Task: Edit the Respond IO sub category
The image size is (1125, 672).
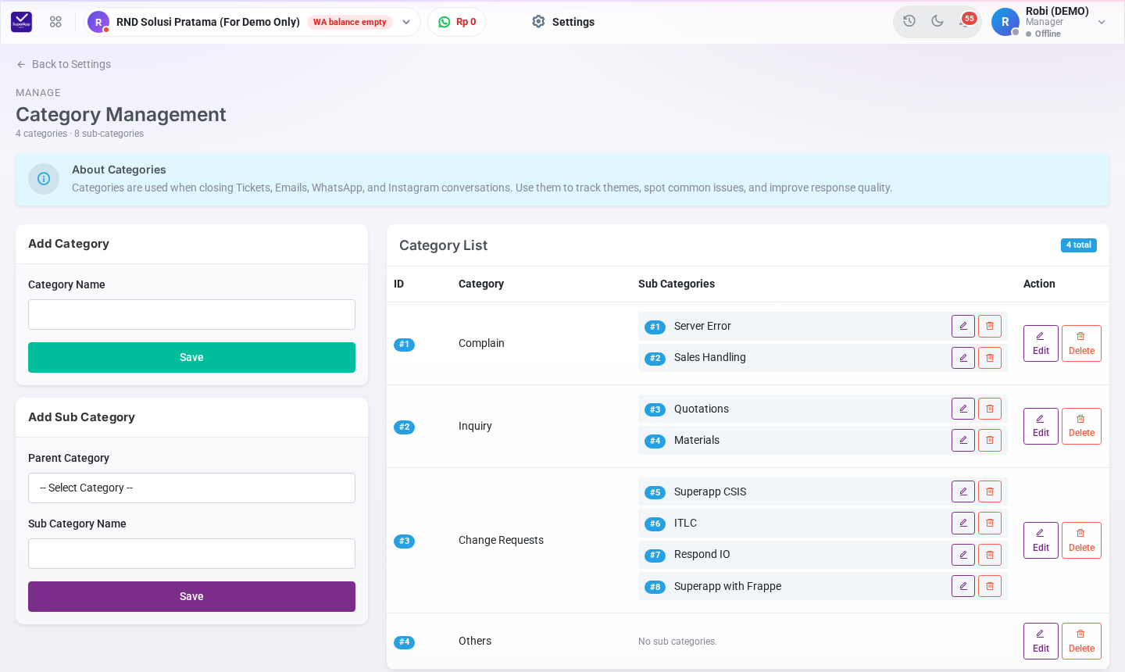Action: click(963, 555)
